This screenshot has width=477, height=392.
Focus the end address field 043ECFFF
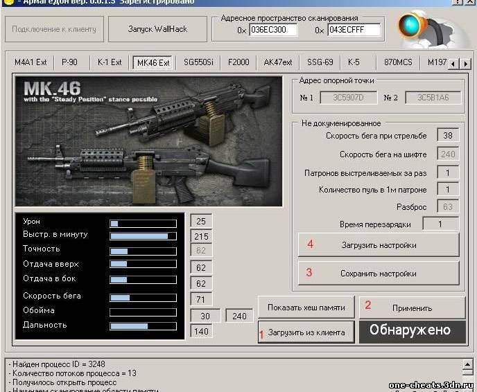pyautogui.click(x=354, y=30)
